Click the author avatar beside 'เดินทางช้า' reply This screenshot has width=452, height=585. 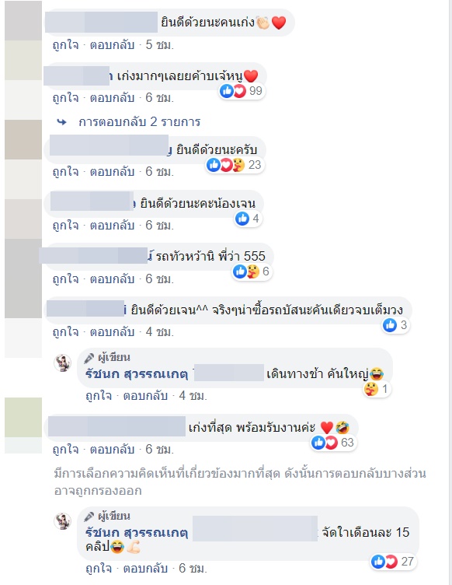pos(63,363)
